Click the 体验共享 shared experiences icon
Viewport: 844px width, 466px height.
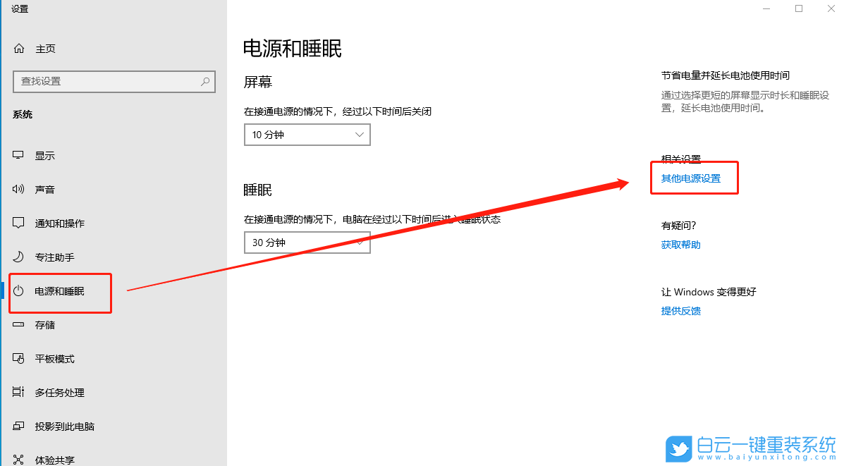point(18,458)
